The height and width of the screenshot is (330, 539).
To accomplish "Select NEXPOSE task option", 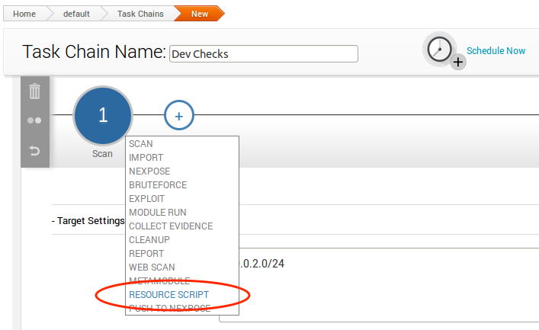I will (x=149, y=171).
